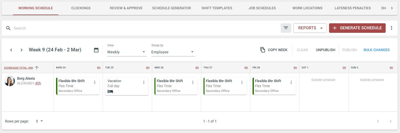Click Borg Alexia's profile photo

click(x=10, y=81)
